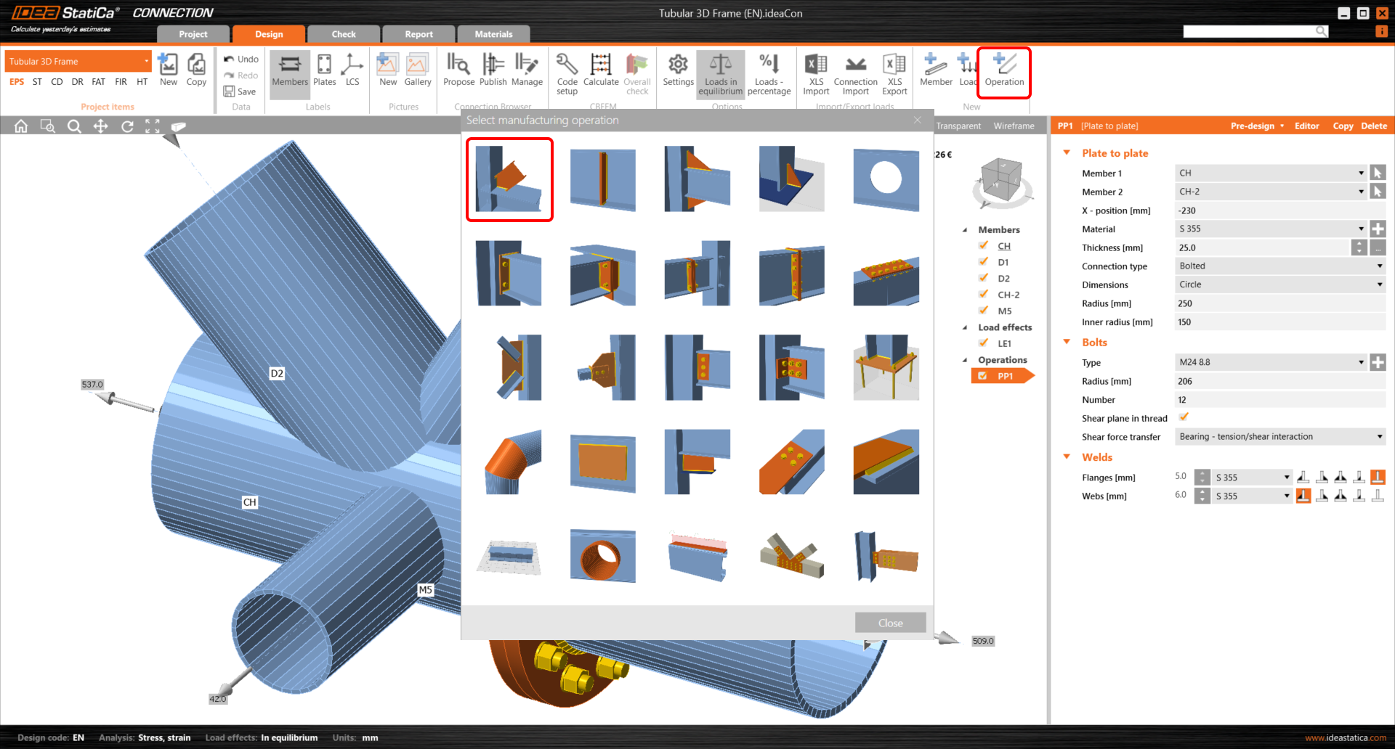Uncheck the D1 member checkbox

(984, 262)
